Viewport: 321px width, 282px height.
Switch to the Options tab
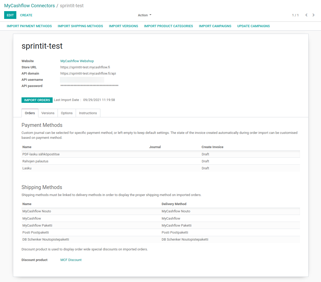coord(67,113)
